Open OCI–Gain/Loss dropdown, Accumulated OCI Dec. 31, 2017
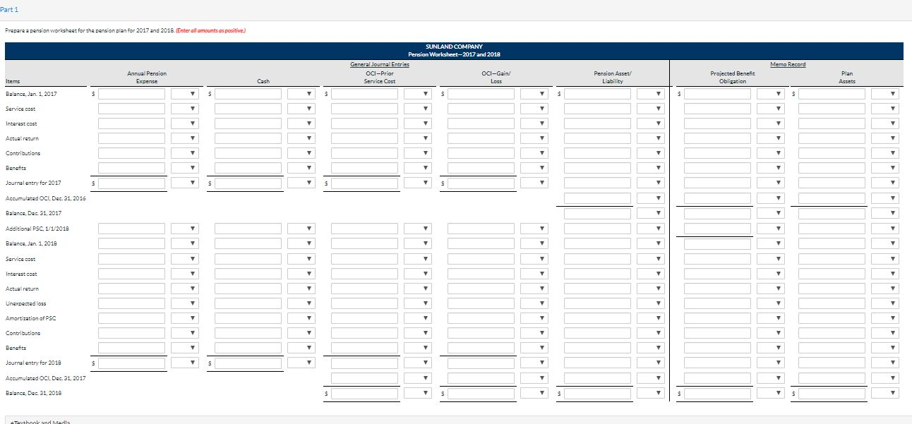The width and height of the screenshot is (912, 424). pos(533,378)
